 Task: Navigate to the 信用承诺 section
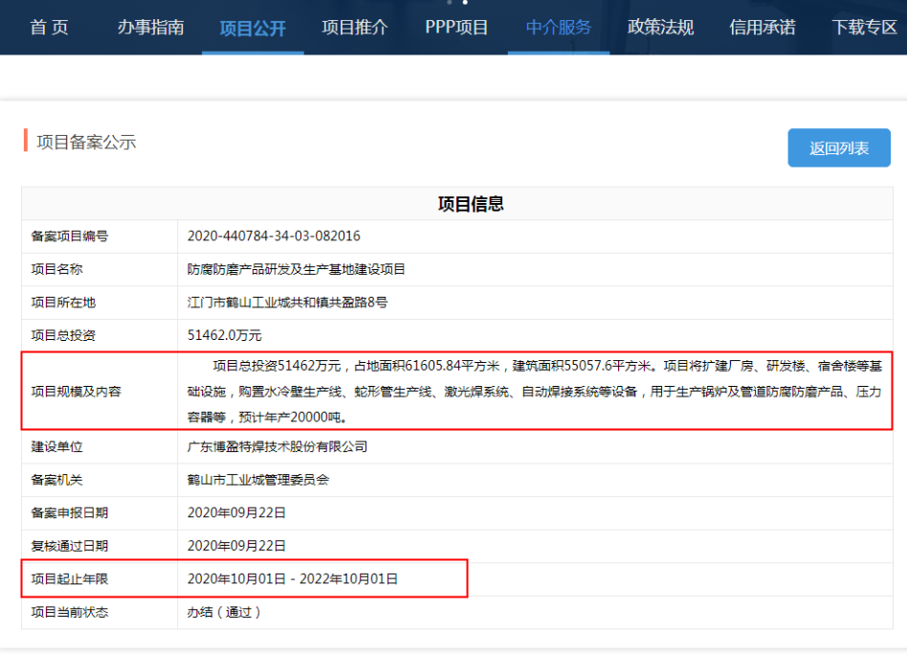click(x=761, y=28)
